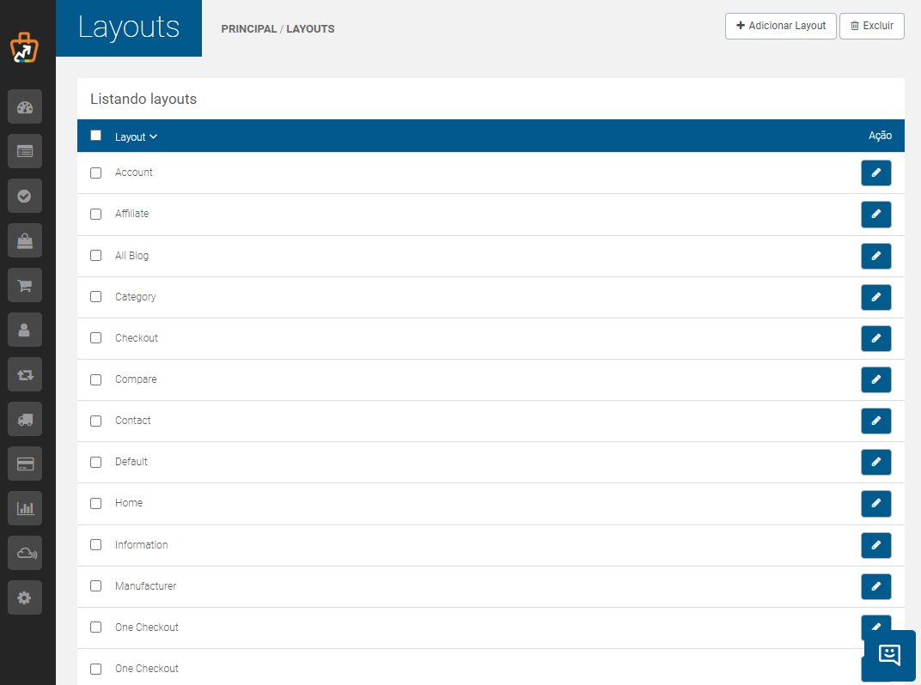Edit the Contact layout pencil icon
The height and width of the screenshot is (685, 921).
click(x=875, y=421)
